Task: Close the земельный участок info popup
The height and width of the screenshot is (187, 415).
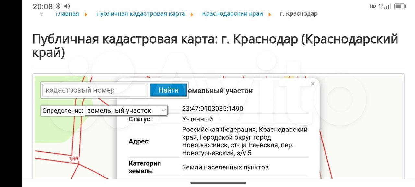Action: (313, 84)
